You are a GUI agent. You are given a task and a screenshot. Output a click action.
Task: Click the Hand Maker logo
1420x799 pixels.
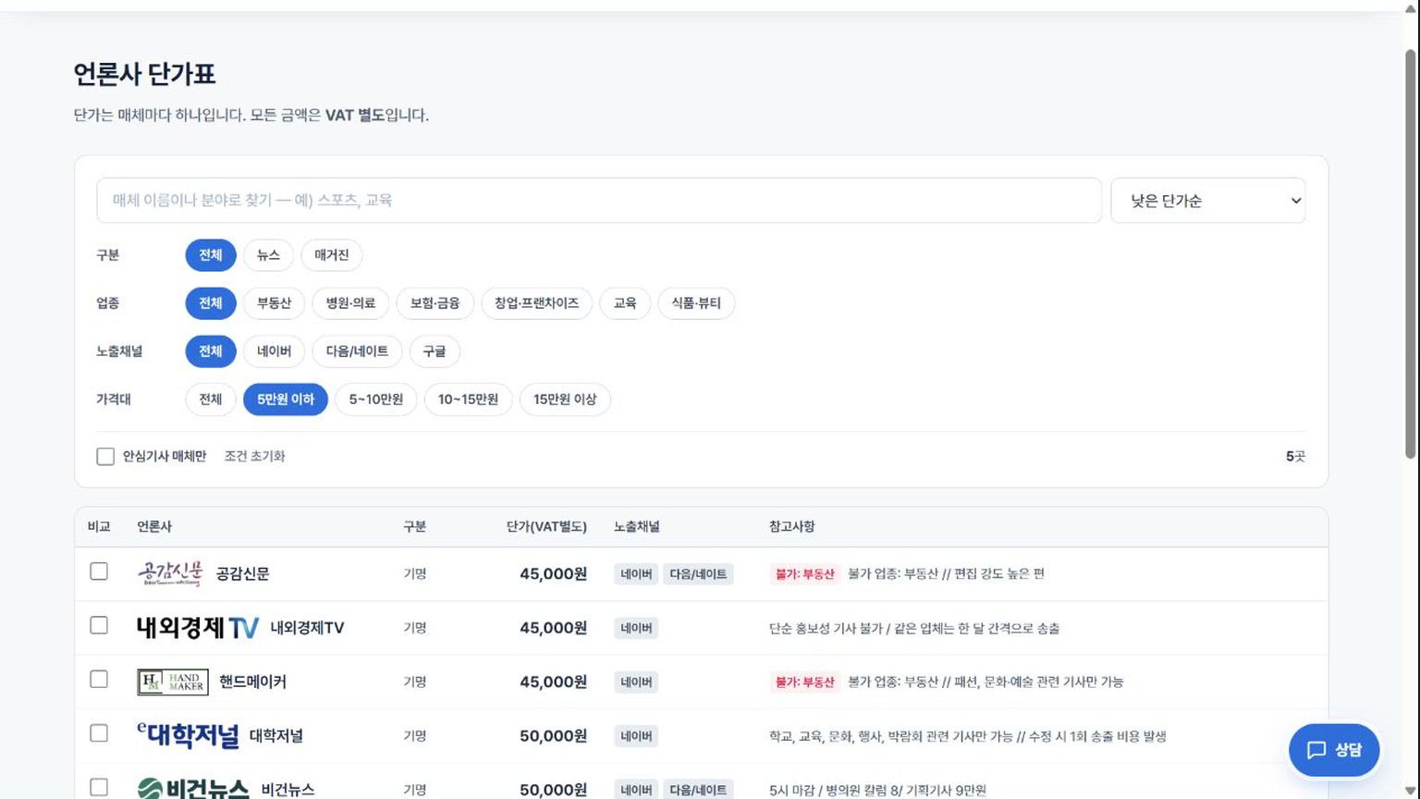[173, 682]
